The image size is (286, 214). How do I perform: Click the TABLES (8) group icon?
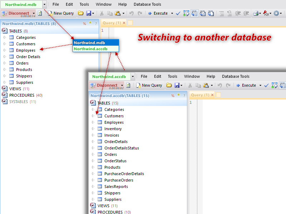[5, 31]
